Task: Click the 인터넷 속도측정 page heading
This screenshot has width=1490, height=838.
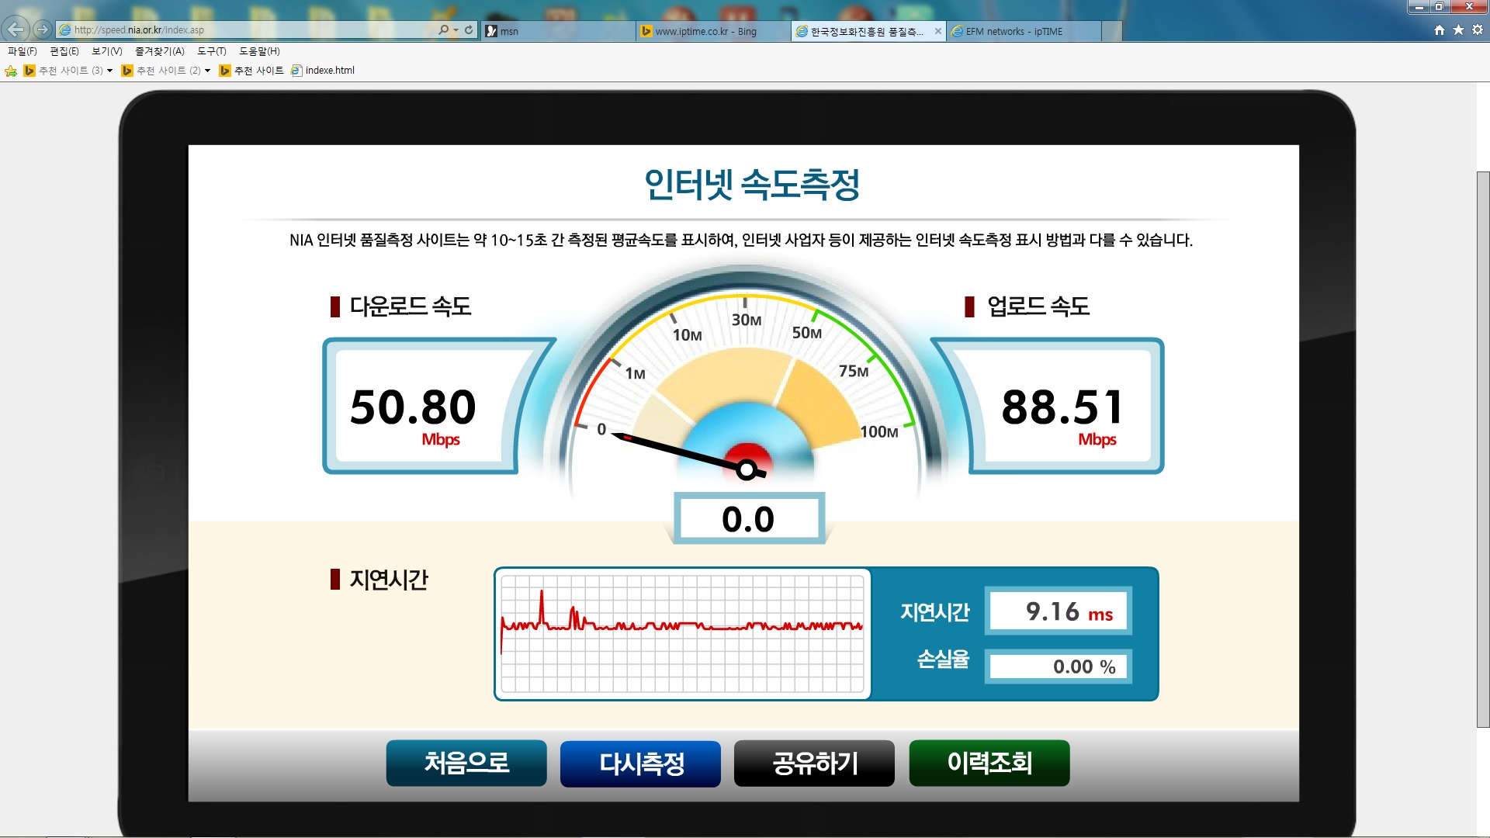Action: (x=751, y=185)
